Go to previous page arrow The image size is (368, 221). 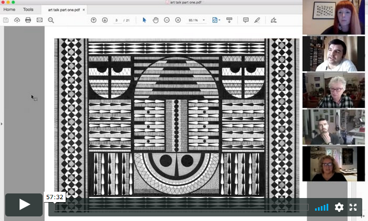click(x=94, y=20)
